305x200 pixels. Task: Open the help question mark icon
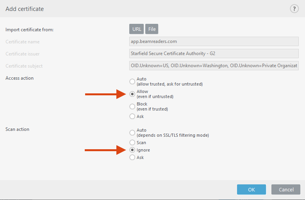click(294, 9)
